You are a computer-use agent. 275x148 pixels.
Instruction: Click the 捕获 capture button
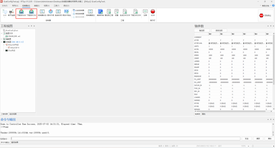(x=258, y=139)
